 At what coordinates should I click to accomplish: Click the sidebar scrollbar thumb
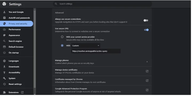35,49
